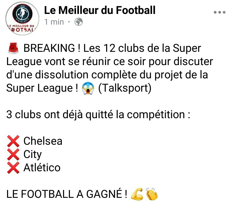Click the red X beside Chelsea

(x=13, y=141)
